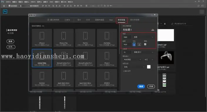Click the search icon at top right

198,6
